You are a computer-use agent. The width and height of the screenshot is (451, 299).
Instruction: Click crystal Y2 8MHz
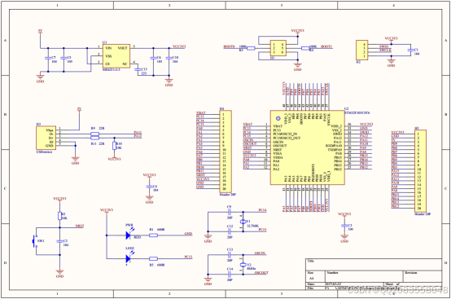pyautogui.click(x=243, y=265)
